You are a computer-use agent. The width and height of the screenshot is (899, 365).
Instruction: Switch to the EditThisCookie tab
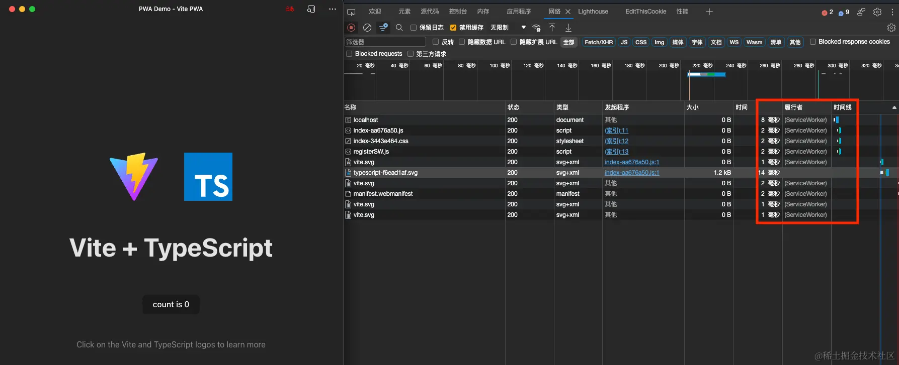click(x=645, y=12)
